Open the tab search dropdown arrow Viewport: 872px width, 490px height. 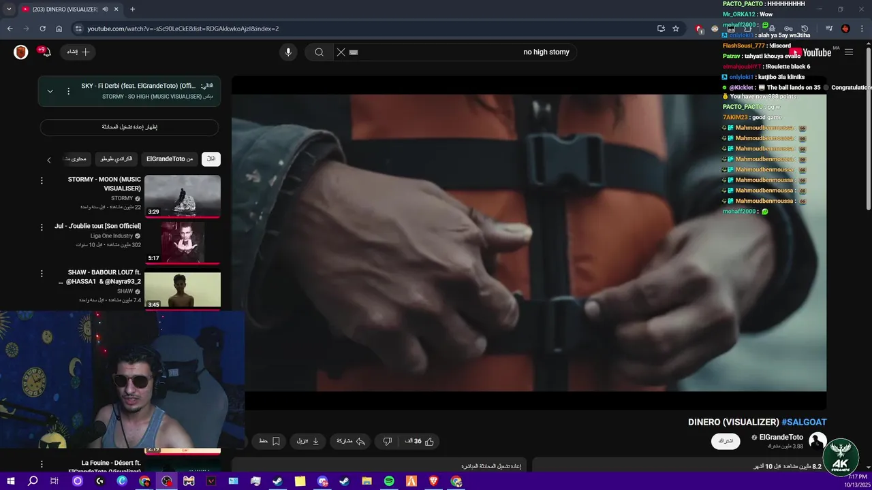[9, 10]
